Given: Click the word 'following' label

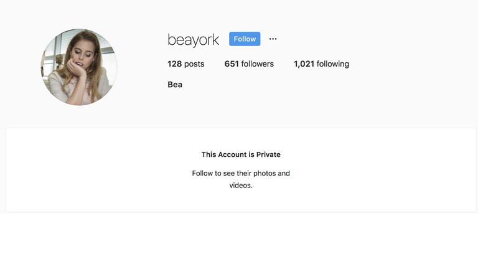Looking at the screenshot, I should point(333,64).
